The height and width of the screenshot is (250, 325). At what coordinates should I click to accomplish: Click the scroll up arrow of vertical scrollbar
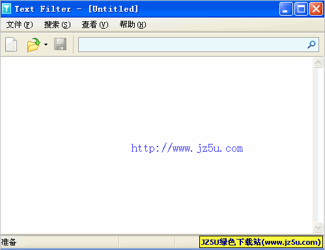point(318,62)
